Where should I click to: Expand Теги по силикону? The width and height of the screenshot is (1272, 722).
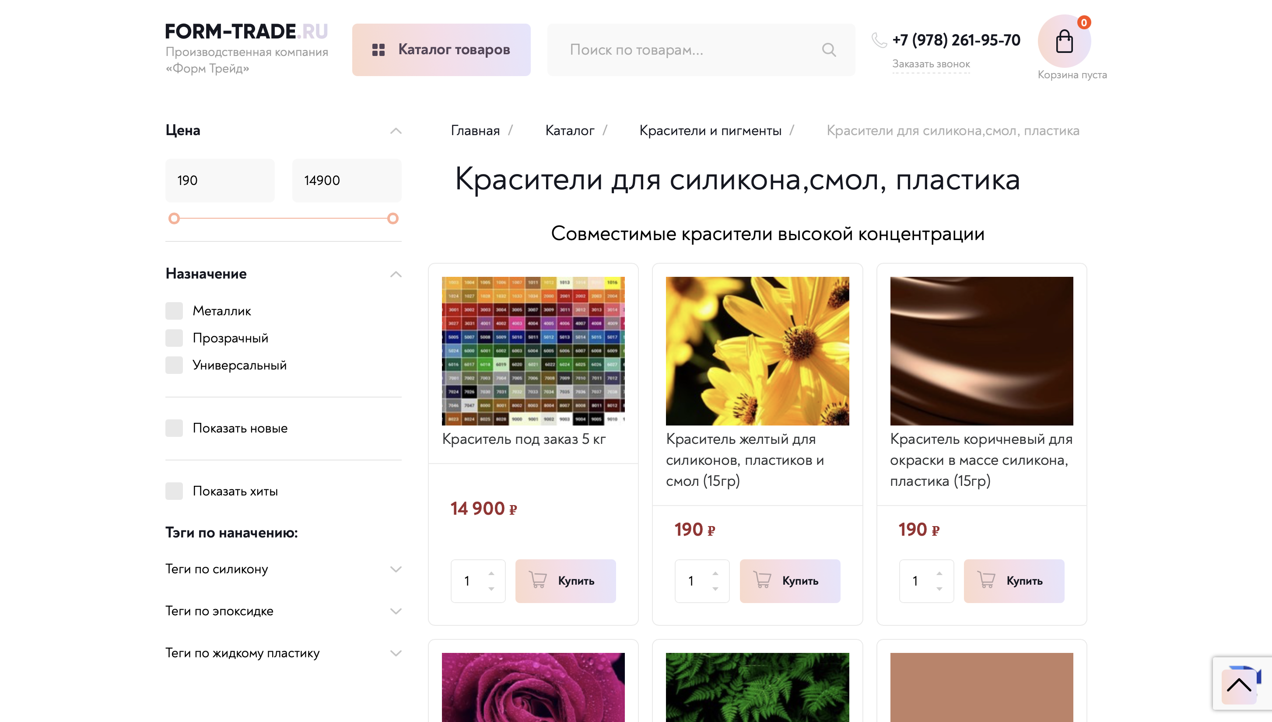click(x=396, y=569)
